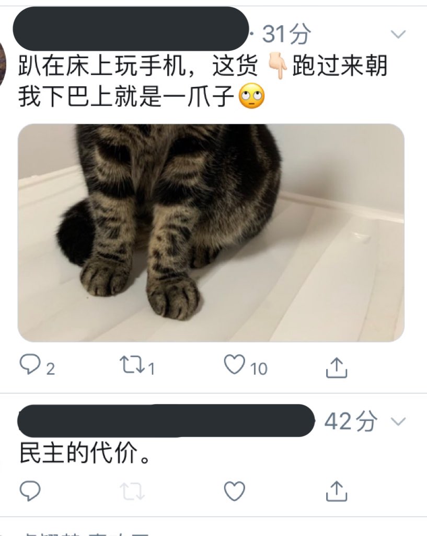Reply to the cat paw tweet
Image resolution: width=427 pixels, height=536 pixels.
point(30,365)
